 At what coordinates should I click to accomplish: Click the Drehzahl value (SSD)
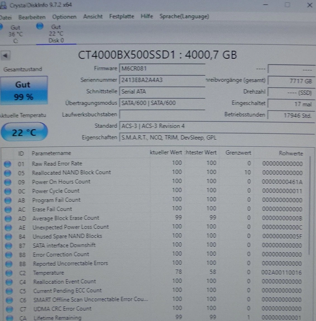tap(291, 93)
